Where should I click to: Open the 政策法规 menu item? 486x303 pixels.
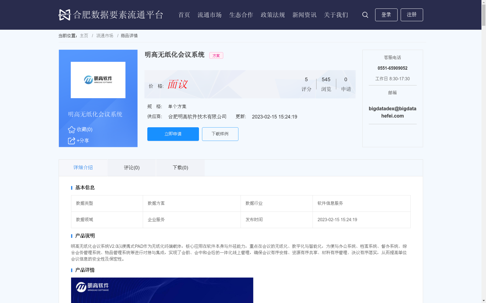pyautogui.click(x=273, y=15)
